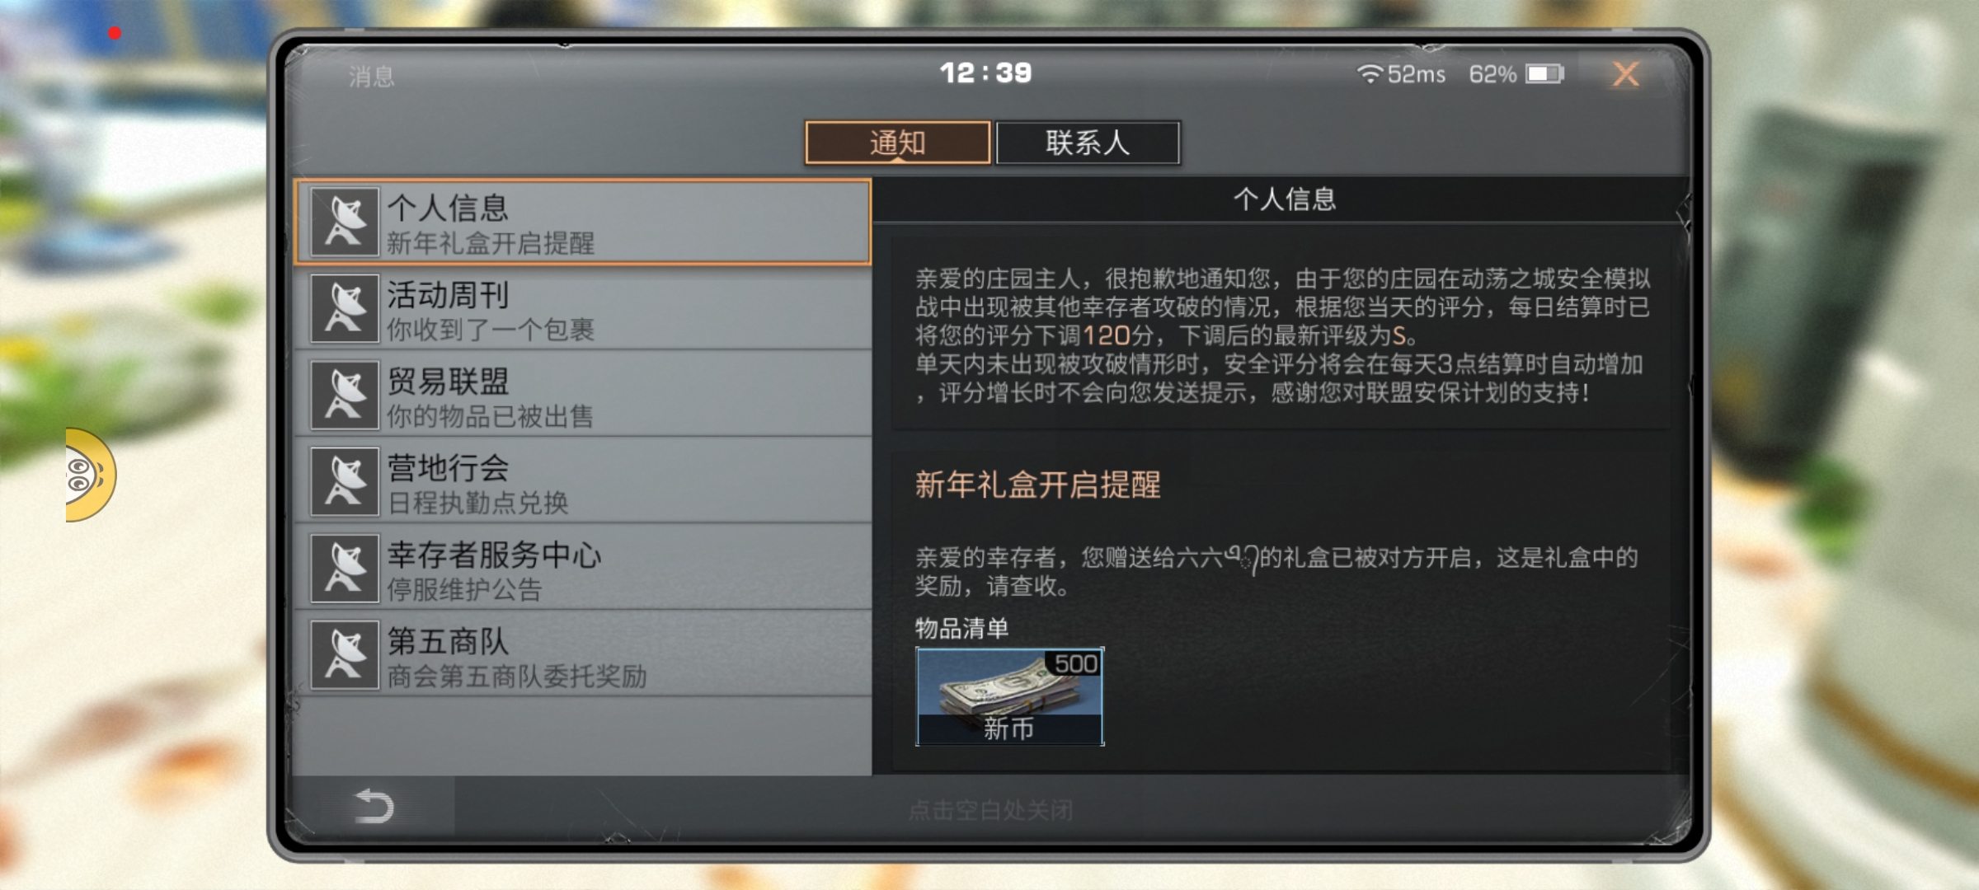Click the satellite icon beside 贸易联盟
Viewport: 1979px width, 890px height.
point(345,396)
